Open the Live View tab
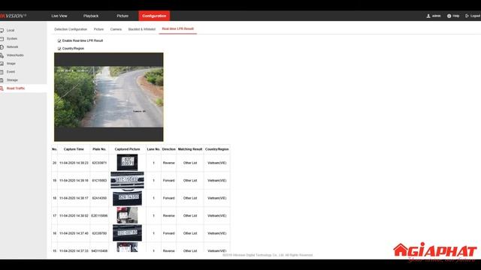481x270 pixels. click(59, 16)
